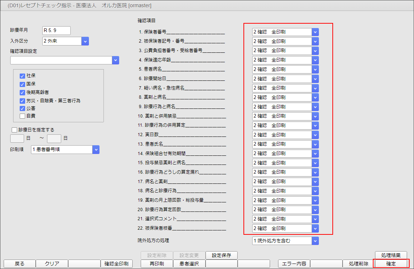Open 処理結果 results

[x=391, y=256]
